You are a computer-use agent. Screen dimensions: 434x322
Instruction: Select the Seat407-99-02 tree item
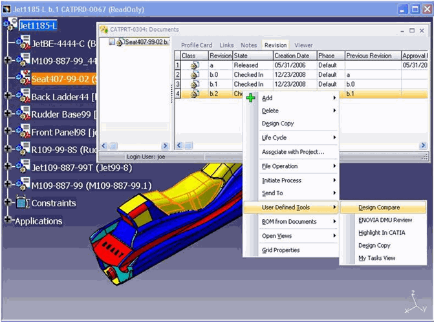pyautogui.click(x=63, y=79)
